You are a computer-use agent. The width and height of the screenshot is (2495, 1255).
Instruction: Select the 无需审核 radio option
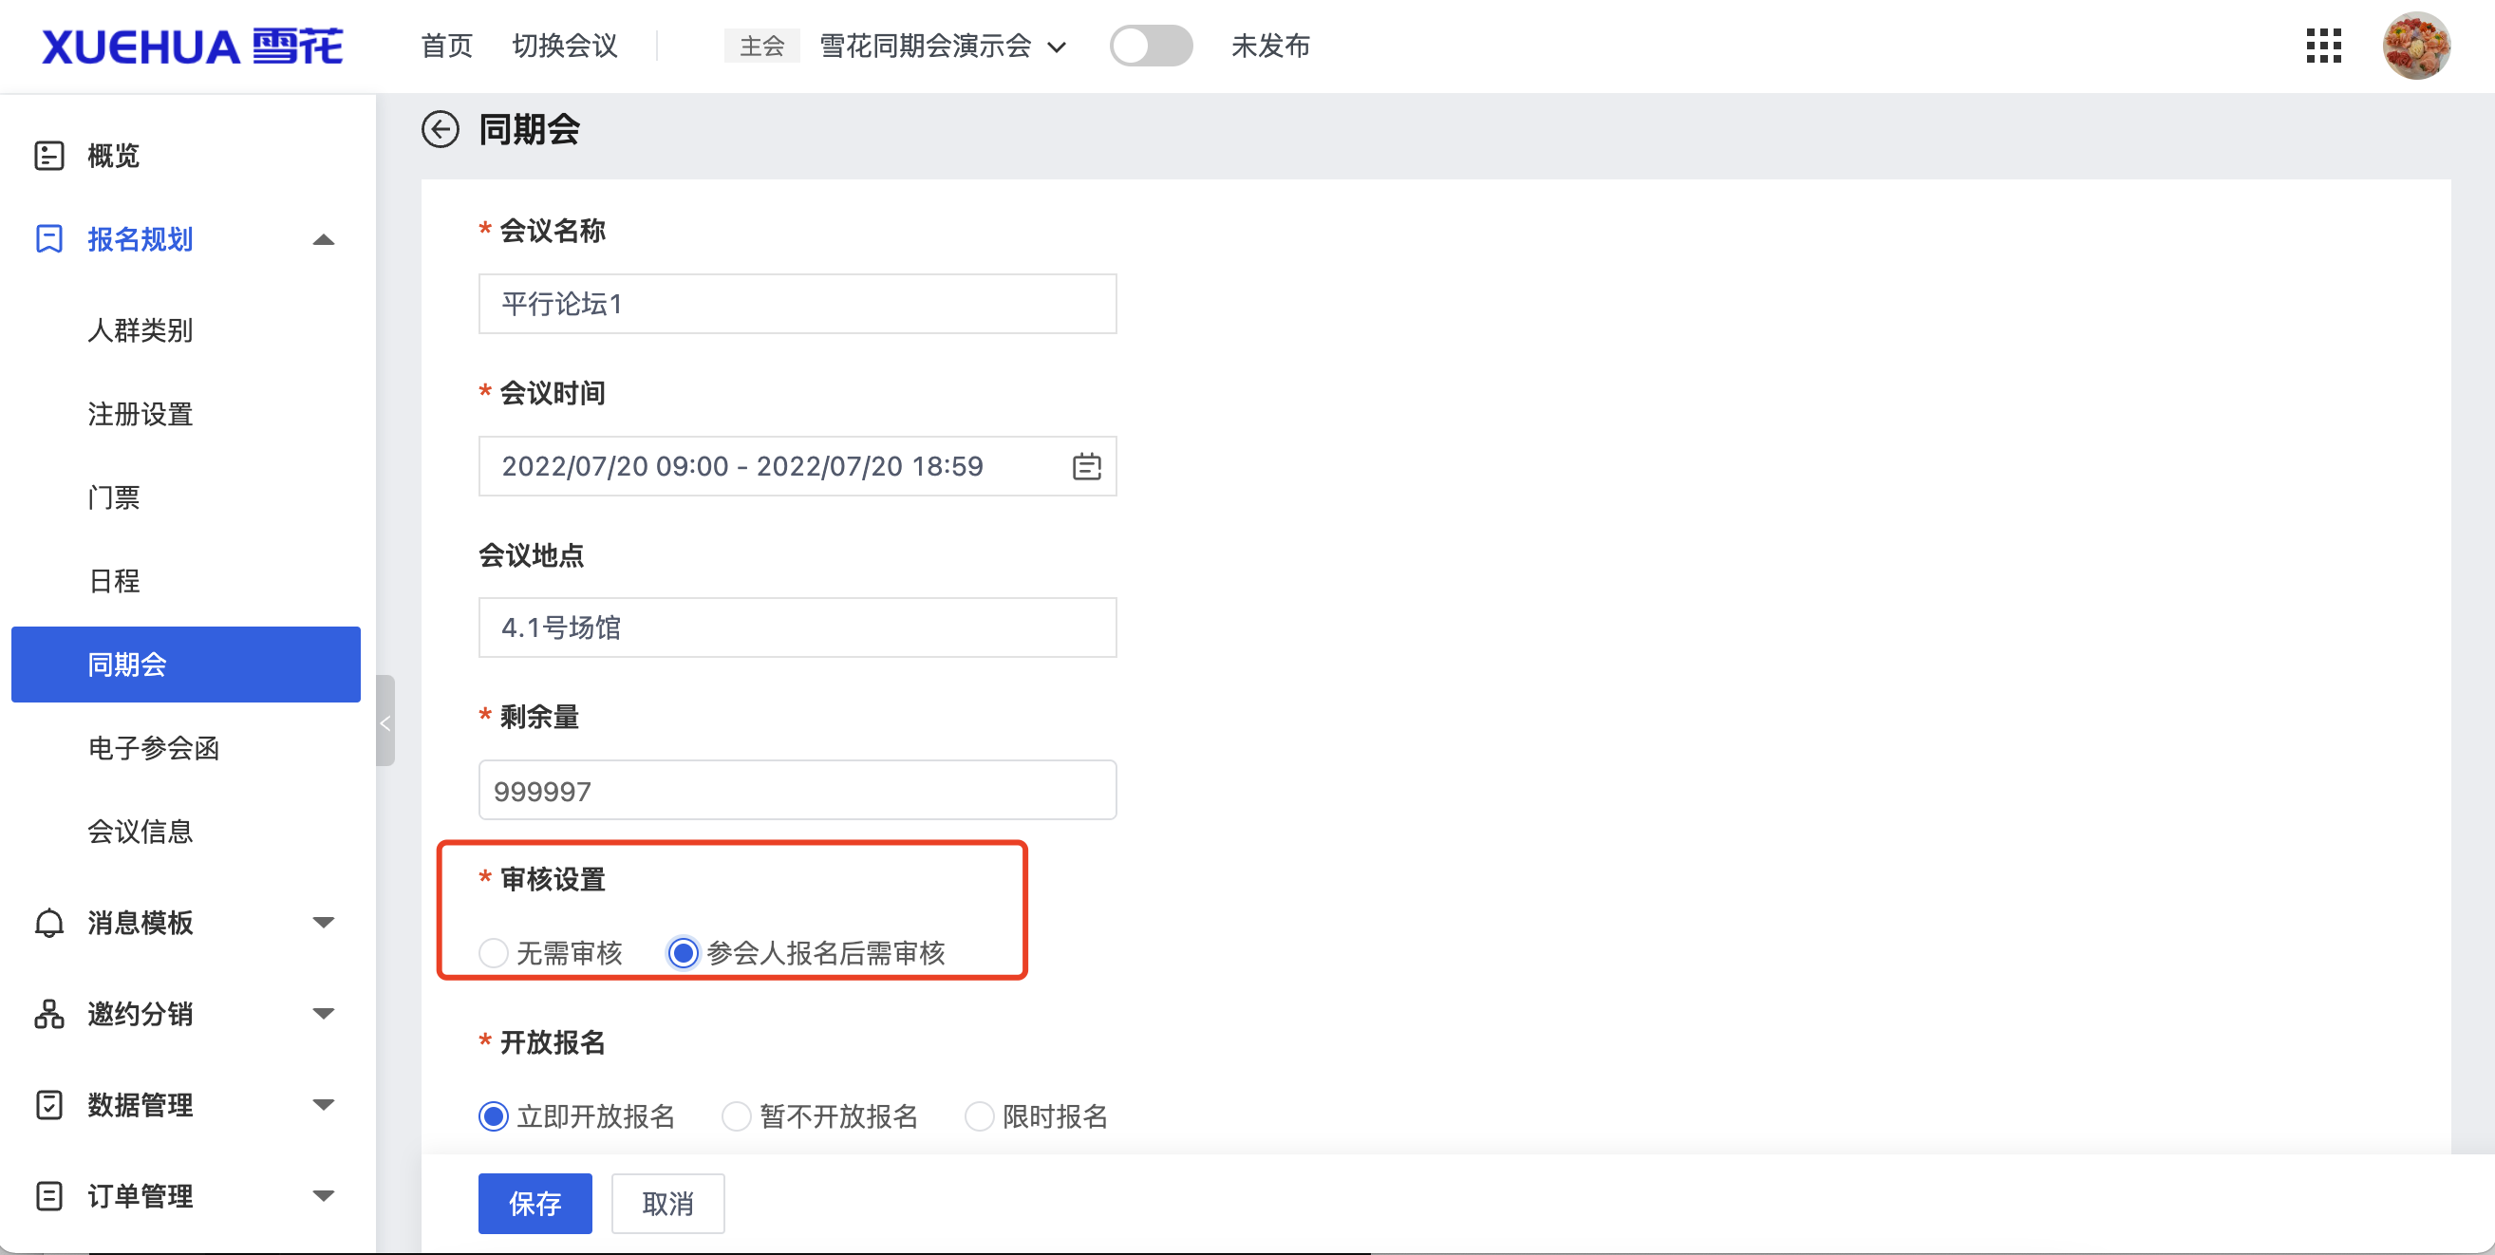[494, 953]
